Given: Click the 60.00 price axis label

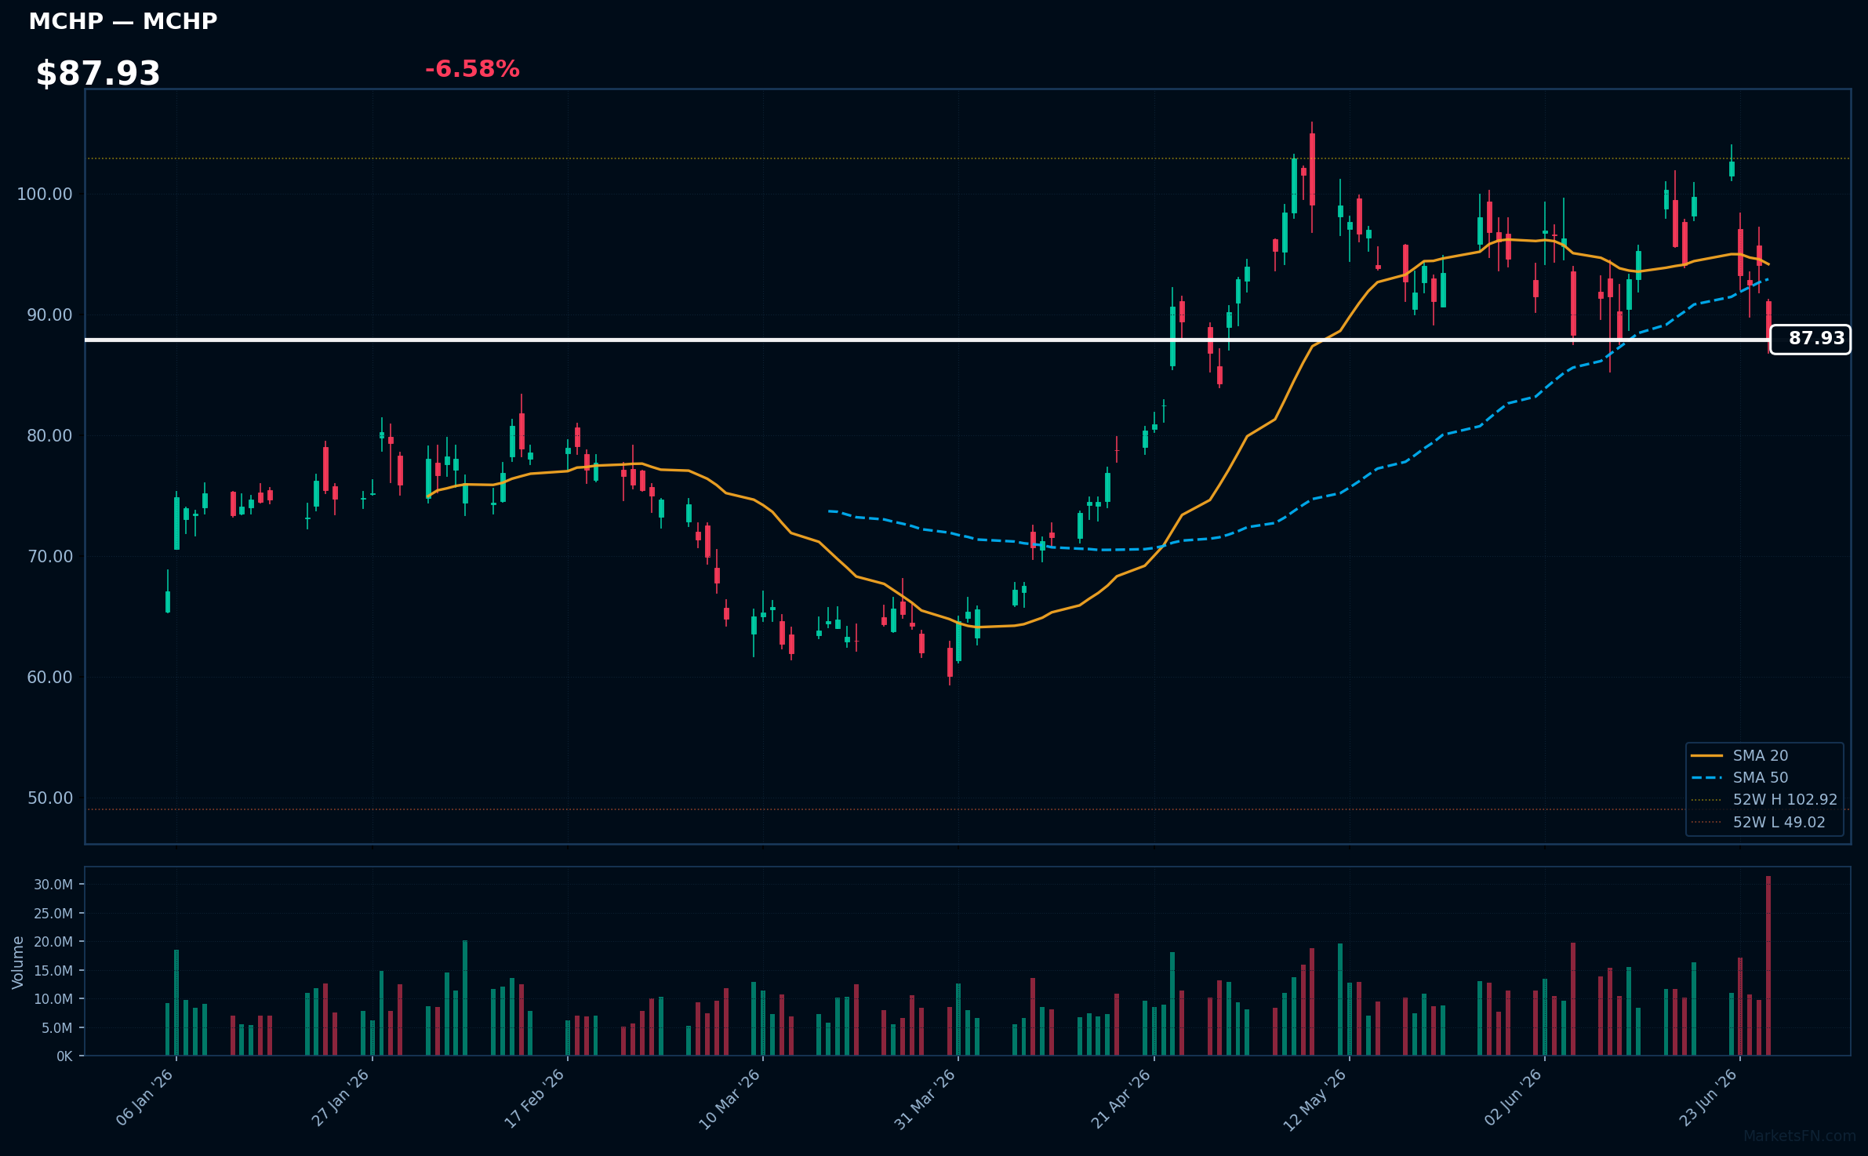Looking at the screenshot, I should [49, 677].
